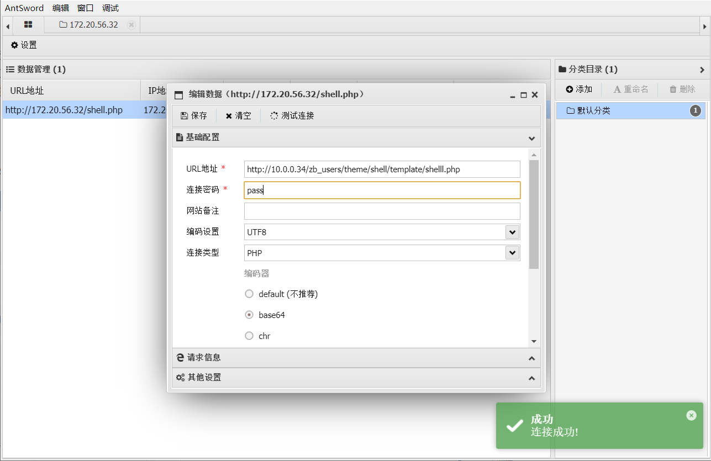Viewport: 711px width, 461px height.
Task: Click the 保存 save button
Action: click(194, 115)
